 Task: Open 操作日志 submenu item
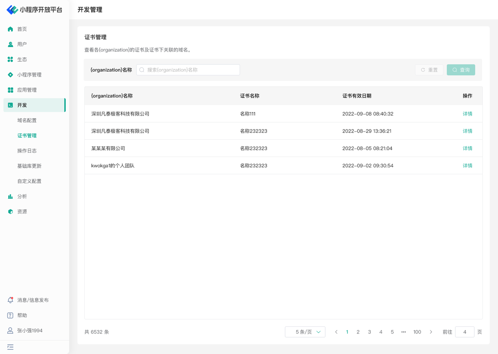(27, 151)
